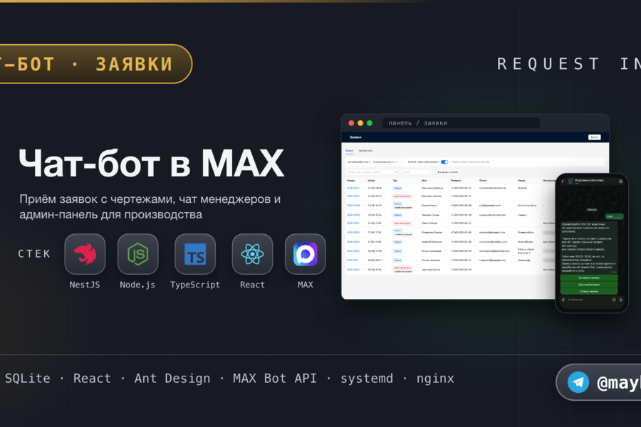This screenshot has height=427, width=641.
Task: Click the search input in admin panel
Action: tap(370, 172)
